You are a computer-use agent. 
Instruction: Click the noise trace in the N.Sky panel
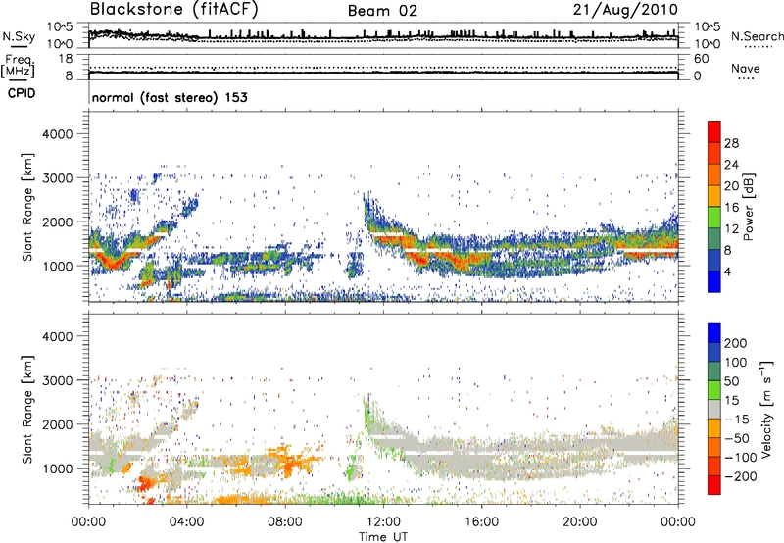383,37
